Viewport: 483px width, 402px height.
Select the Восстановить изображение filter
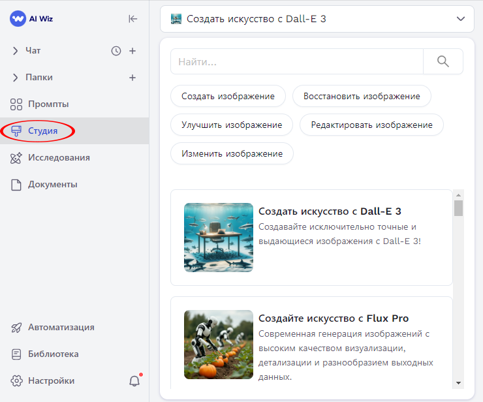click(x=362, y=96)
